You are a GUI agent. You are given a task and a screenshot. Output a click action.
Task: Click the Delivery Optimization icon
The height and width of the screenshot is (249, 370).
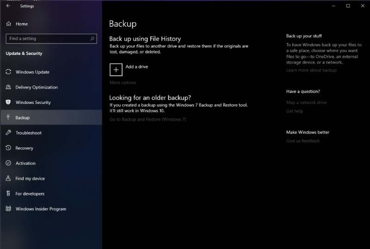coord(8,87)
